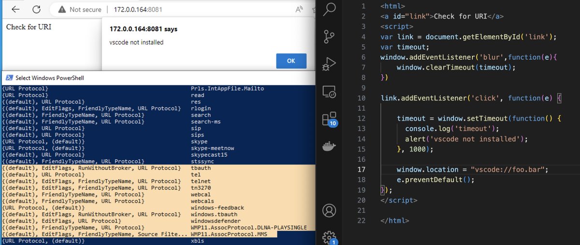Image resolution: width=580 pixels, height=245 pixels.
Task: Click OK in the alert dialog
Action: tap(291, 61)
